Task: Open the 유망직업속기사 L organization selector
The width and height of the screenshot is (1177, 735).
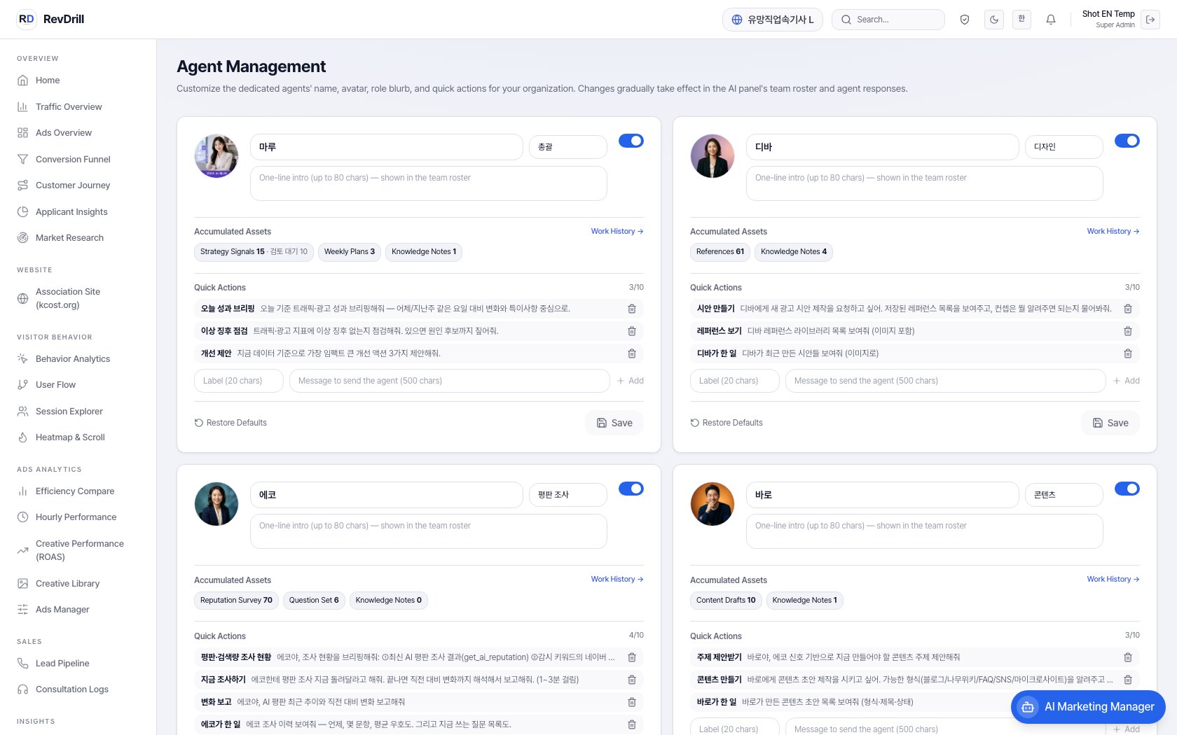Action: (x=773, y=20)
